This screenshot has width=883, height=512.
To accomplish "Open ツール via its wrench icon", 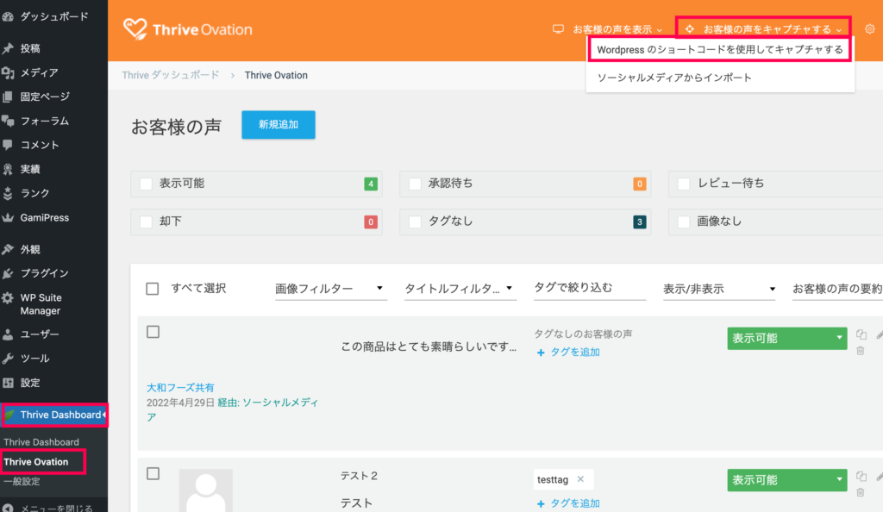I will 8,359.
